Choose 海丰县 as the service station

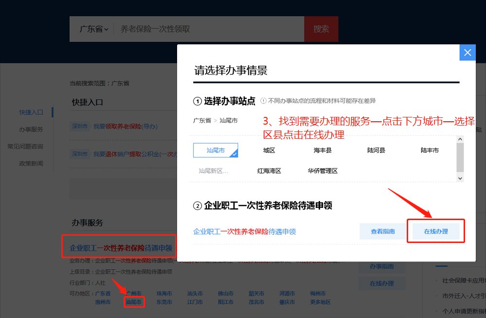pyautogui.click(x=323, y=150)
